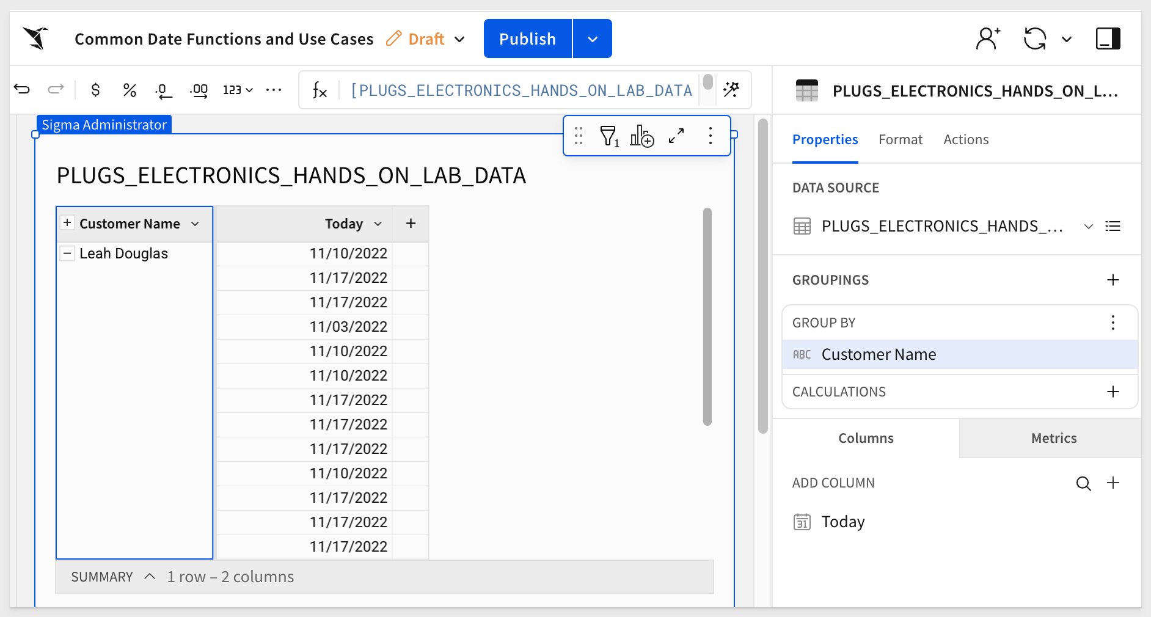
Task: Click the refresh data icon
Action: pyautogui.click(x=1035, y=38)
